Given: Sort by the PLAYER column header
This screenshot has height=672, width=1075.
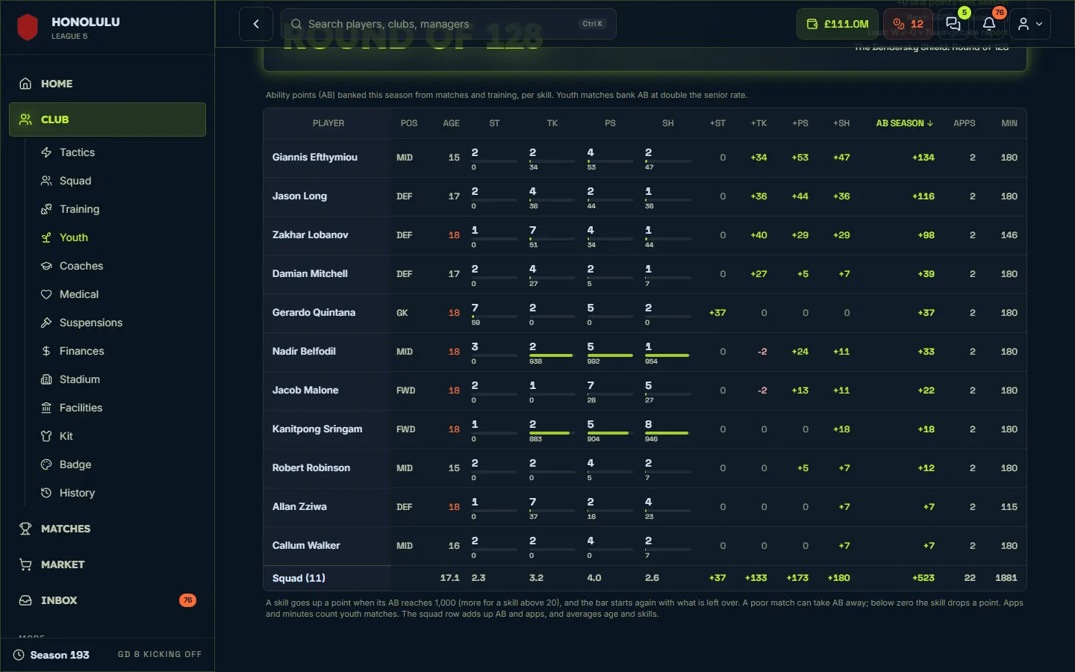Looking at the screenshot, I should [328, 123].
